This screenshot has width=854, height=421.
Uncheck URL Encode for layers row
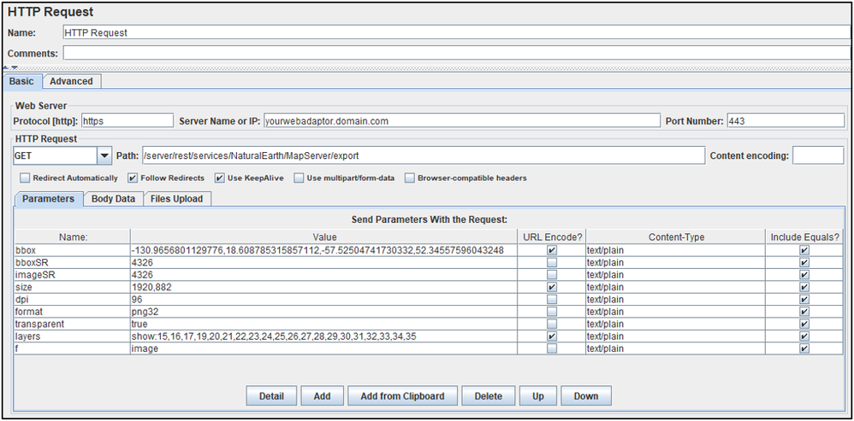(x=552, y=336)
